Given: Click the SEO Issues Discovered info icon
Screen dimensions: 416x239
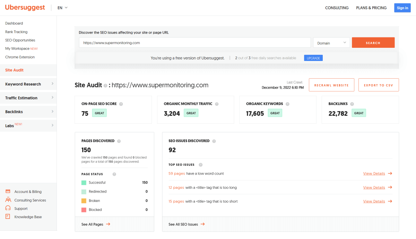Looking at the screenshot, I should tap(214, 141).
